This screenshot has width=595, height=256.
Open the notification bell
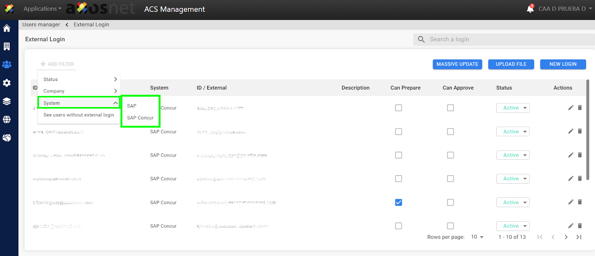point(530,9)
